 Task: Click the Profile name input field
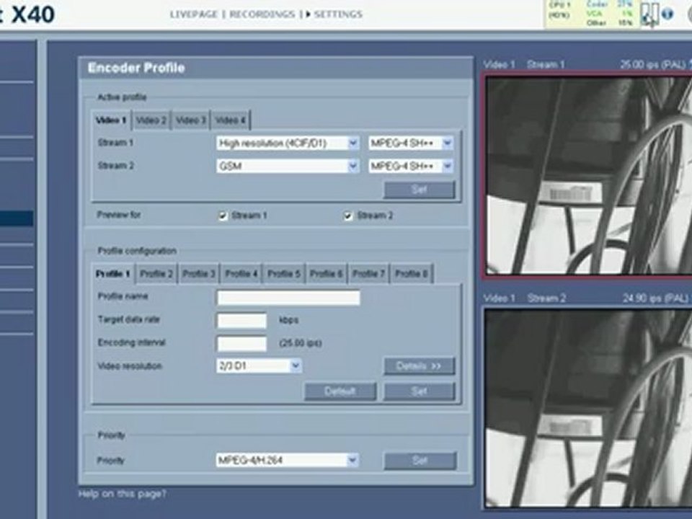[x=288, y=298]
